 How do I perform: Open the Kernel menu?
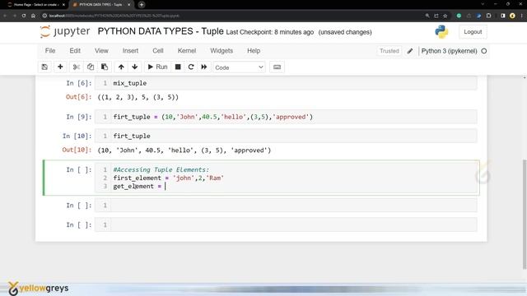click(187, 51)
